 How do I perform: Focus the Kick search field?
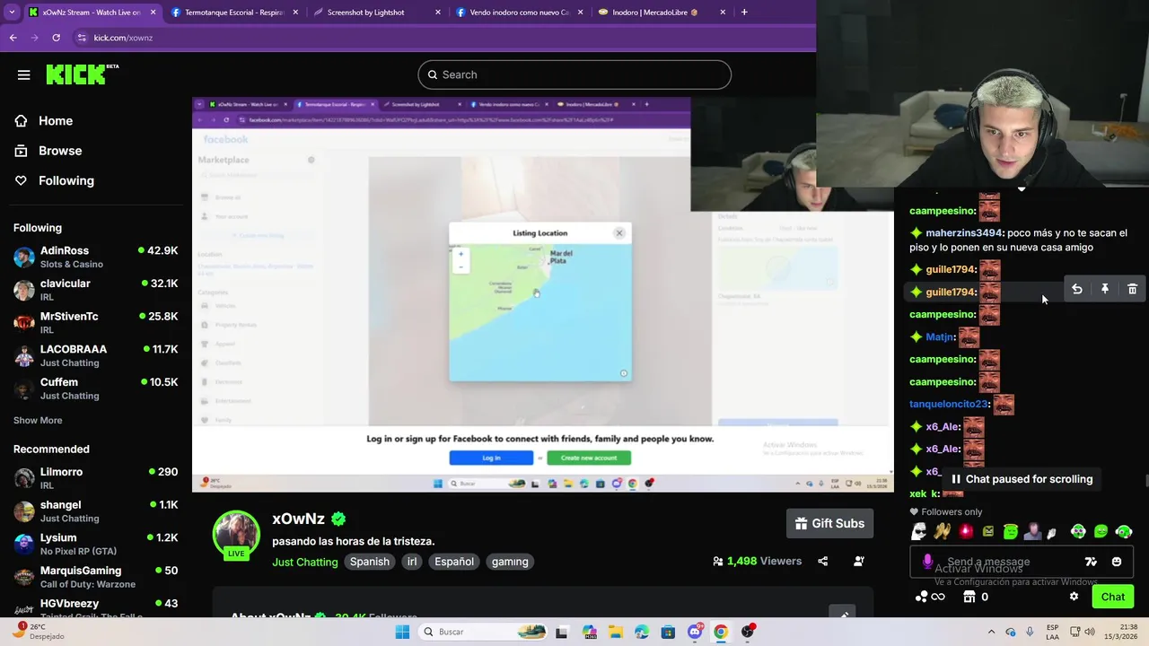click(574, 74)
